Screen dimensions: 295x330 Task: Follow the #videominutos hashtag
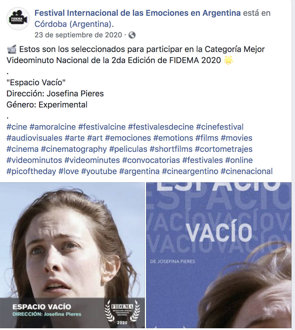coord(34,160)
